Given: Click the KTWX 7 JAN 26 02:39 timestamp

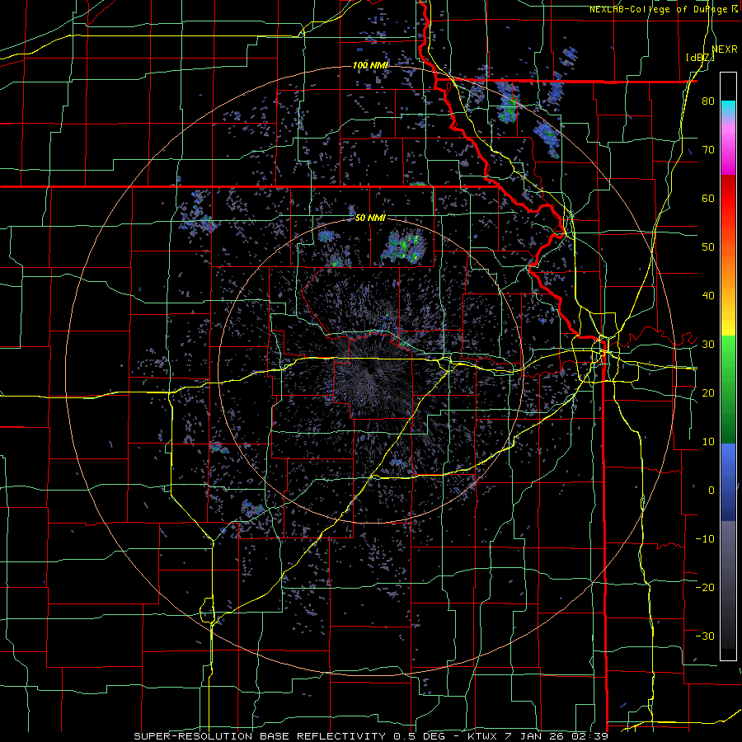Looking at the screenshot, I should [x=538, y=736].
